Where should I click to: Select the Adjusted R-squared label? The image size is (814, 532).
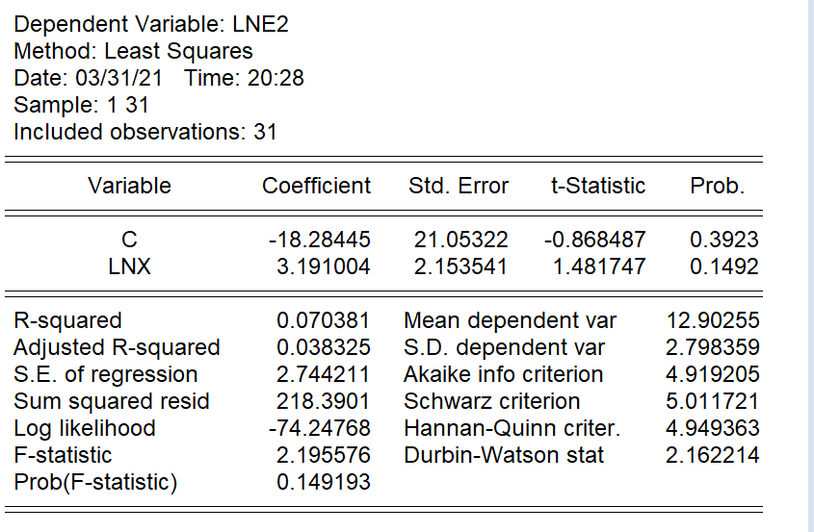(x=117, y=347)
